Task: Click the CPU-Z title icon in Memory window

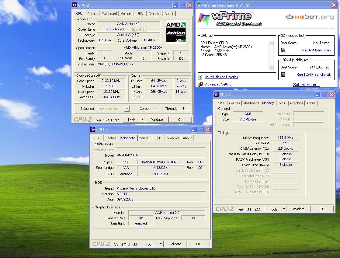Action: coord(216,94)
